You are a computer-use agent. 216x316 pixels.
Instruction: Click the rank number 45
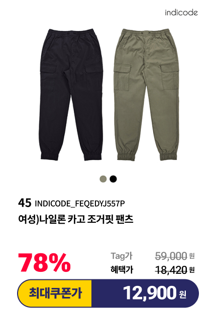pos(25,203)
